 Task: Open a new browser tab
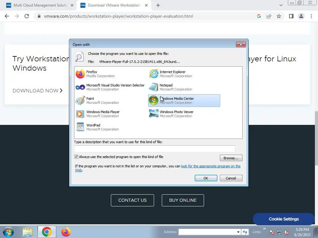(158, 6)
